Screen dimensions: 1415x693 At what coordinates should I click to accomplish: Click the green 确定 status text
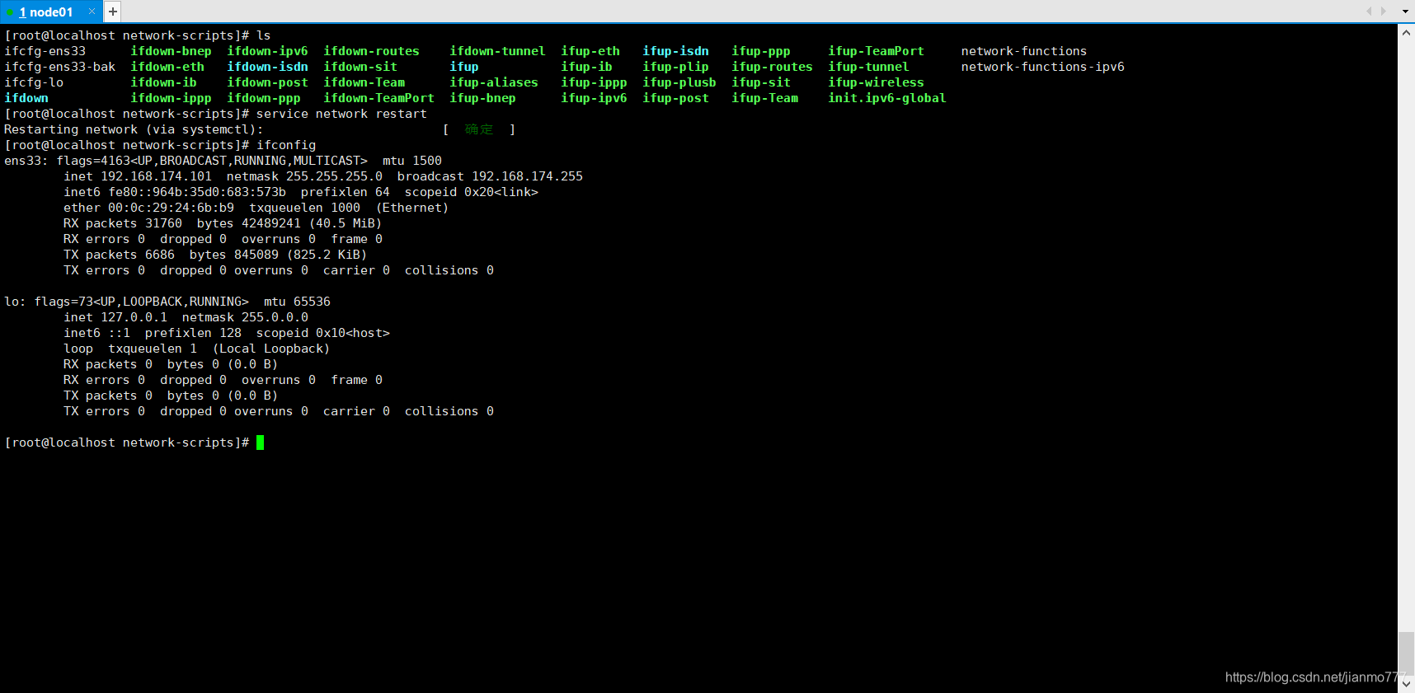coord(479,129)
